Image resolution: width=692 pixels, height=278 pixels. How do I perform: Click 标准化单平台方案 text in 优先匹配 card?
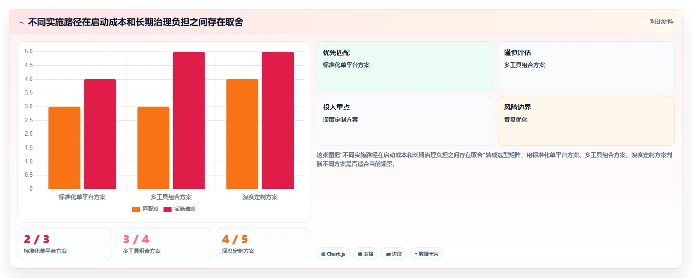[x=346, y=65]
